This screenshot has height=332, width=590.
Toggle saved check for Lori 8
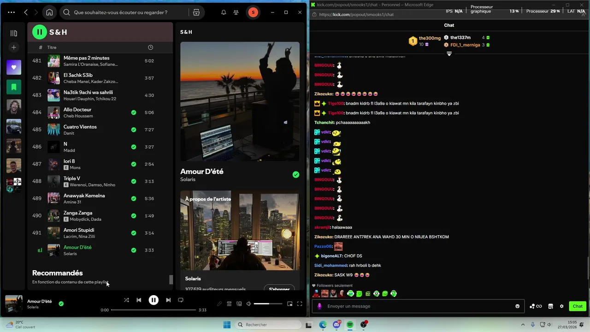[134, 164]
